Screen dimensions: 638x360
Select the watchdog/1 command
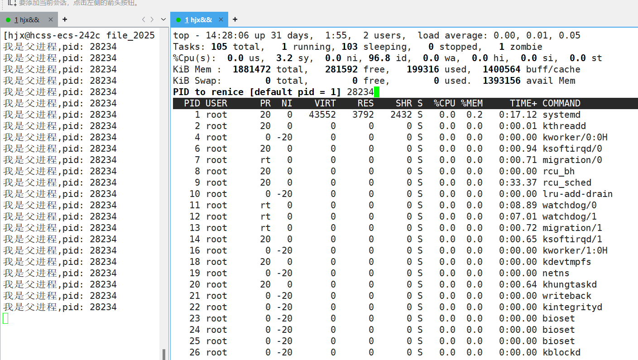pyautogui.click(x=570, y=216)
